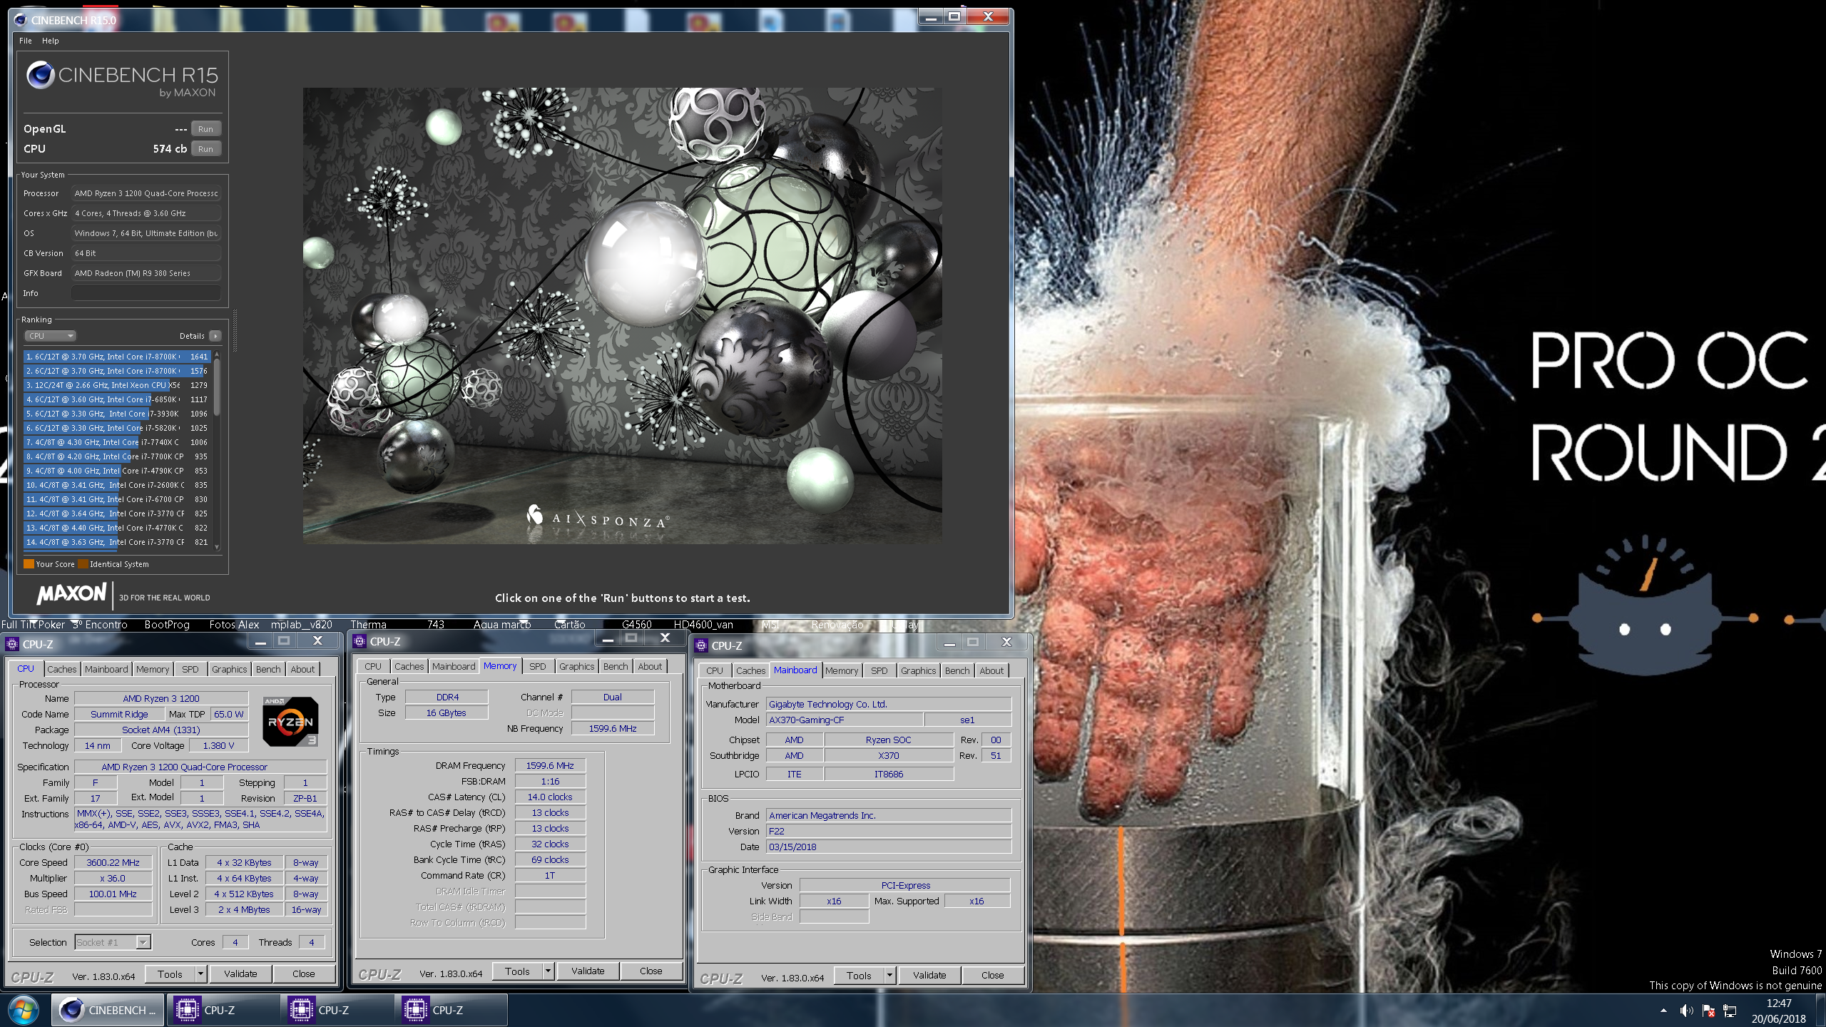The image size is (1826, 1027).
Task: Open Bench tab in left CPU-Z
Action: click(x=268, y=669)
